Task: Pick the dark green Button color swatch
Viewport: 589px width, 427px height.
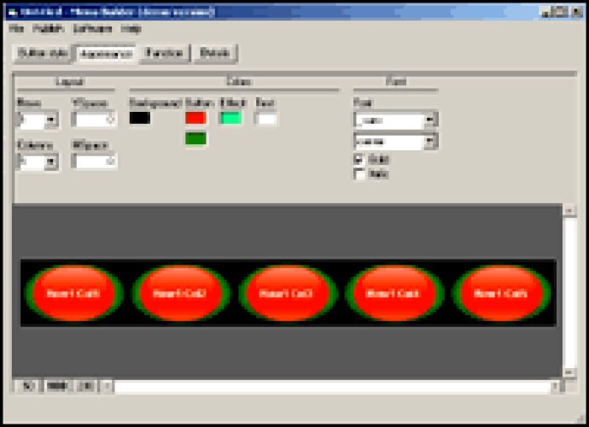Action: coord(195,138)
